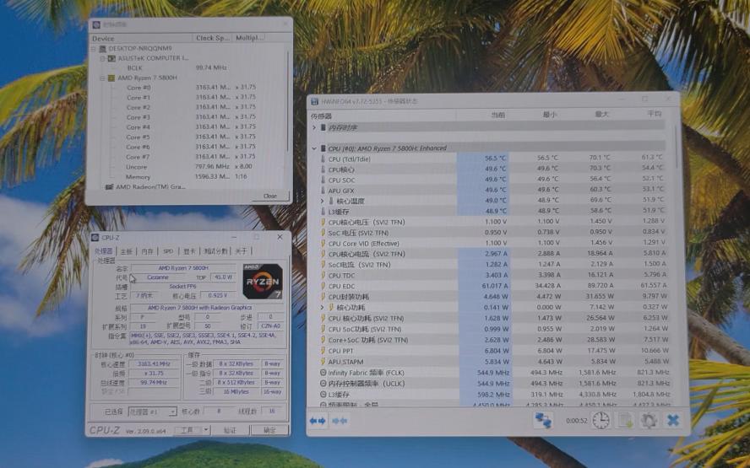Switch to the 显卡 tab in CPU-Z
The image size is (750, 468).
pos(189,251)
